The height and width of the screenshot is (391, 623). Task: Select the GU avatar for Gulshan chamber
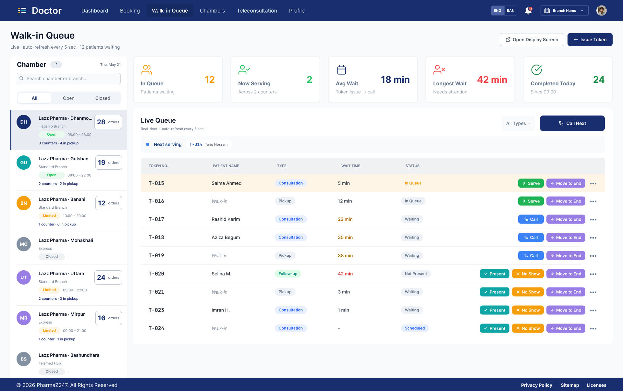pyautogui.click(x=24, y=163)
